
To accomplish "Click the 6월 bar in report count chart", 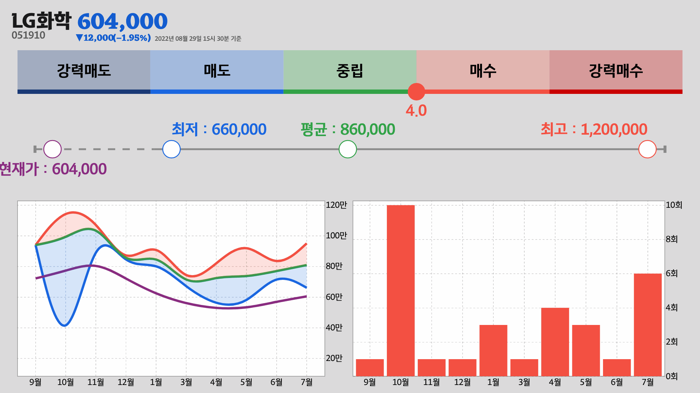I will [x=617, y=368].
